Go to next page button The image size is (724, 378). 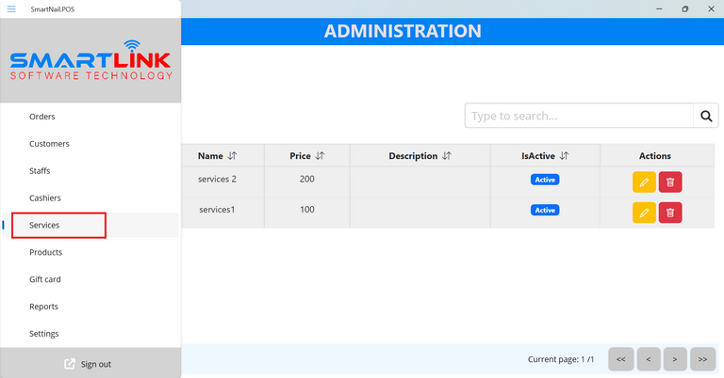click(x=675, y=359)
